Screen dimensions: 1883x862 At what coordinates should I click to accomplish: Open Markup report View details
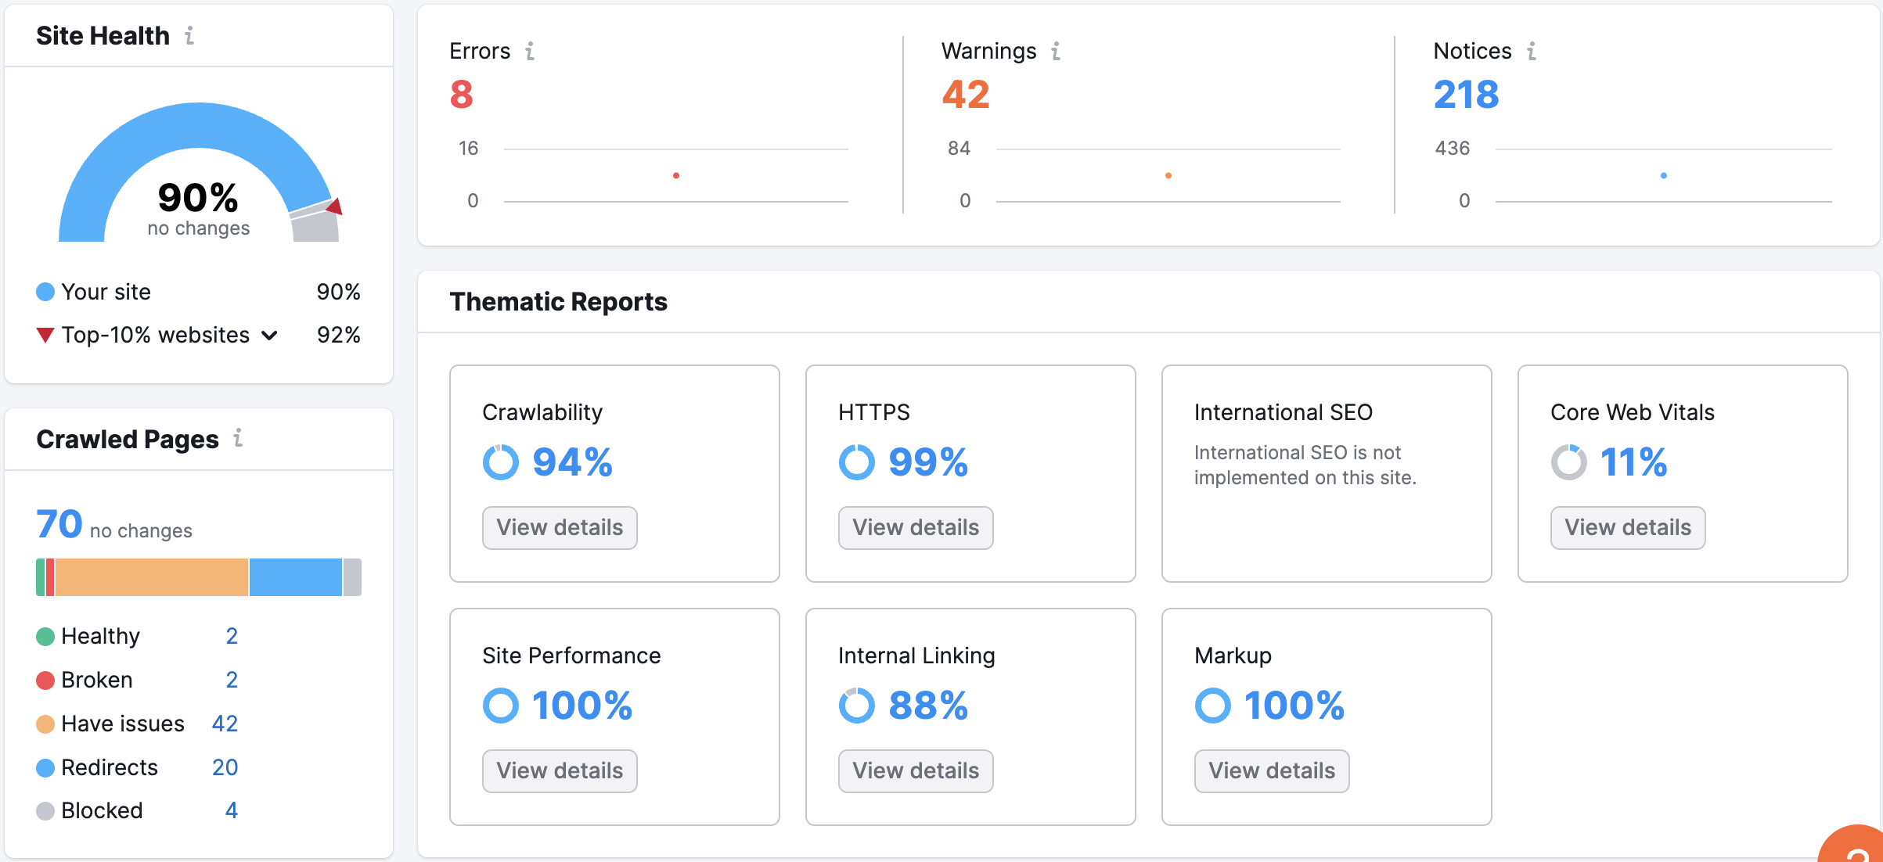pos(1271,771)
